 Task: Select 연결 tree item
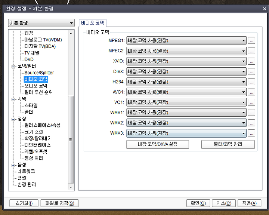(22, 178)
